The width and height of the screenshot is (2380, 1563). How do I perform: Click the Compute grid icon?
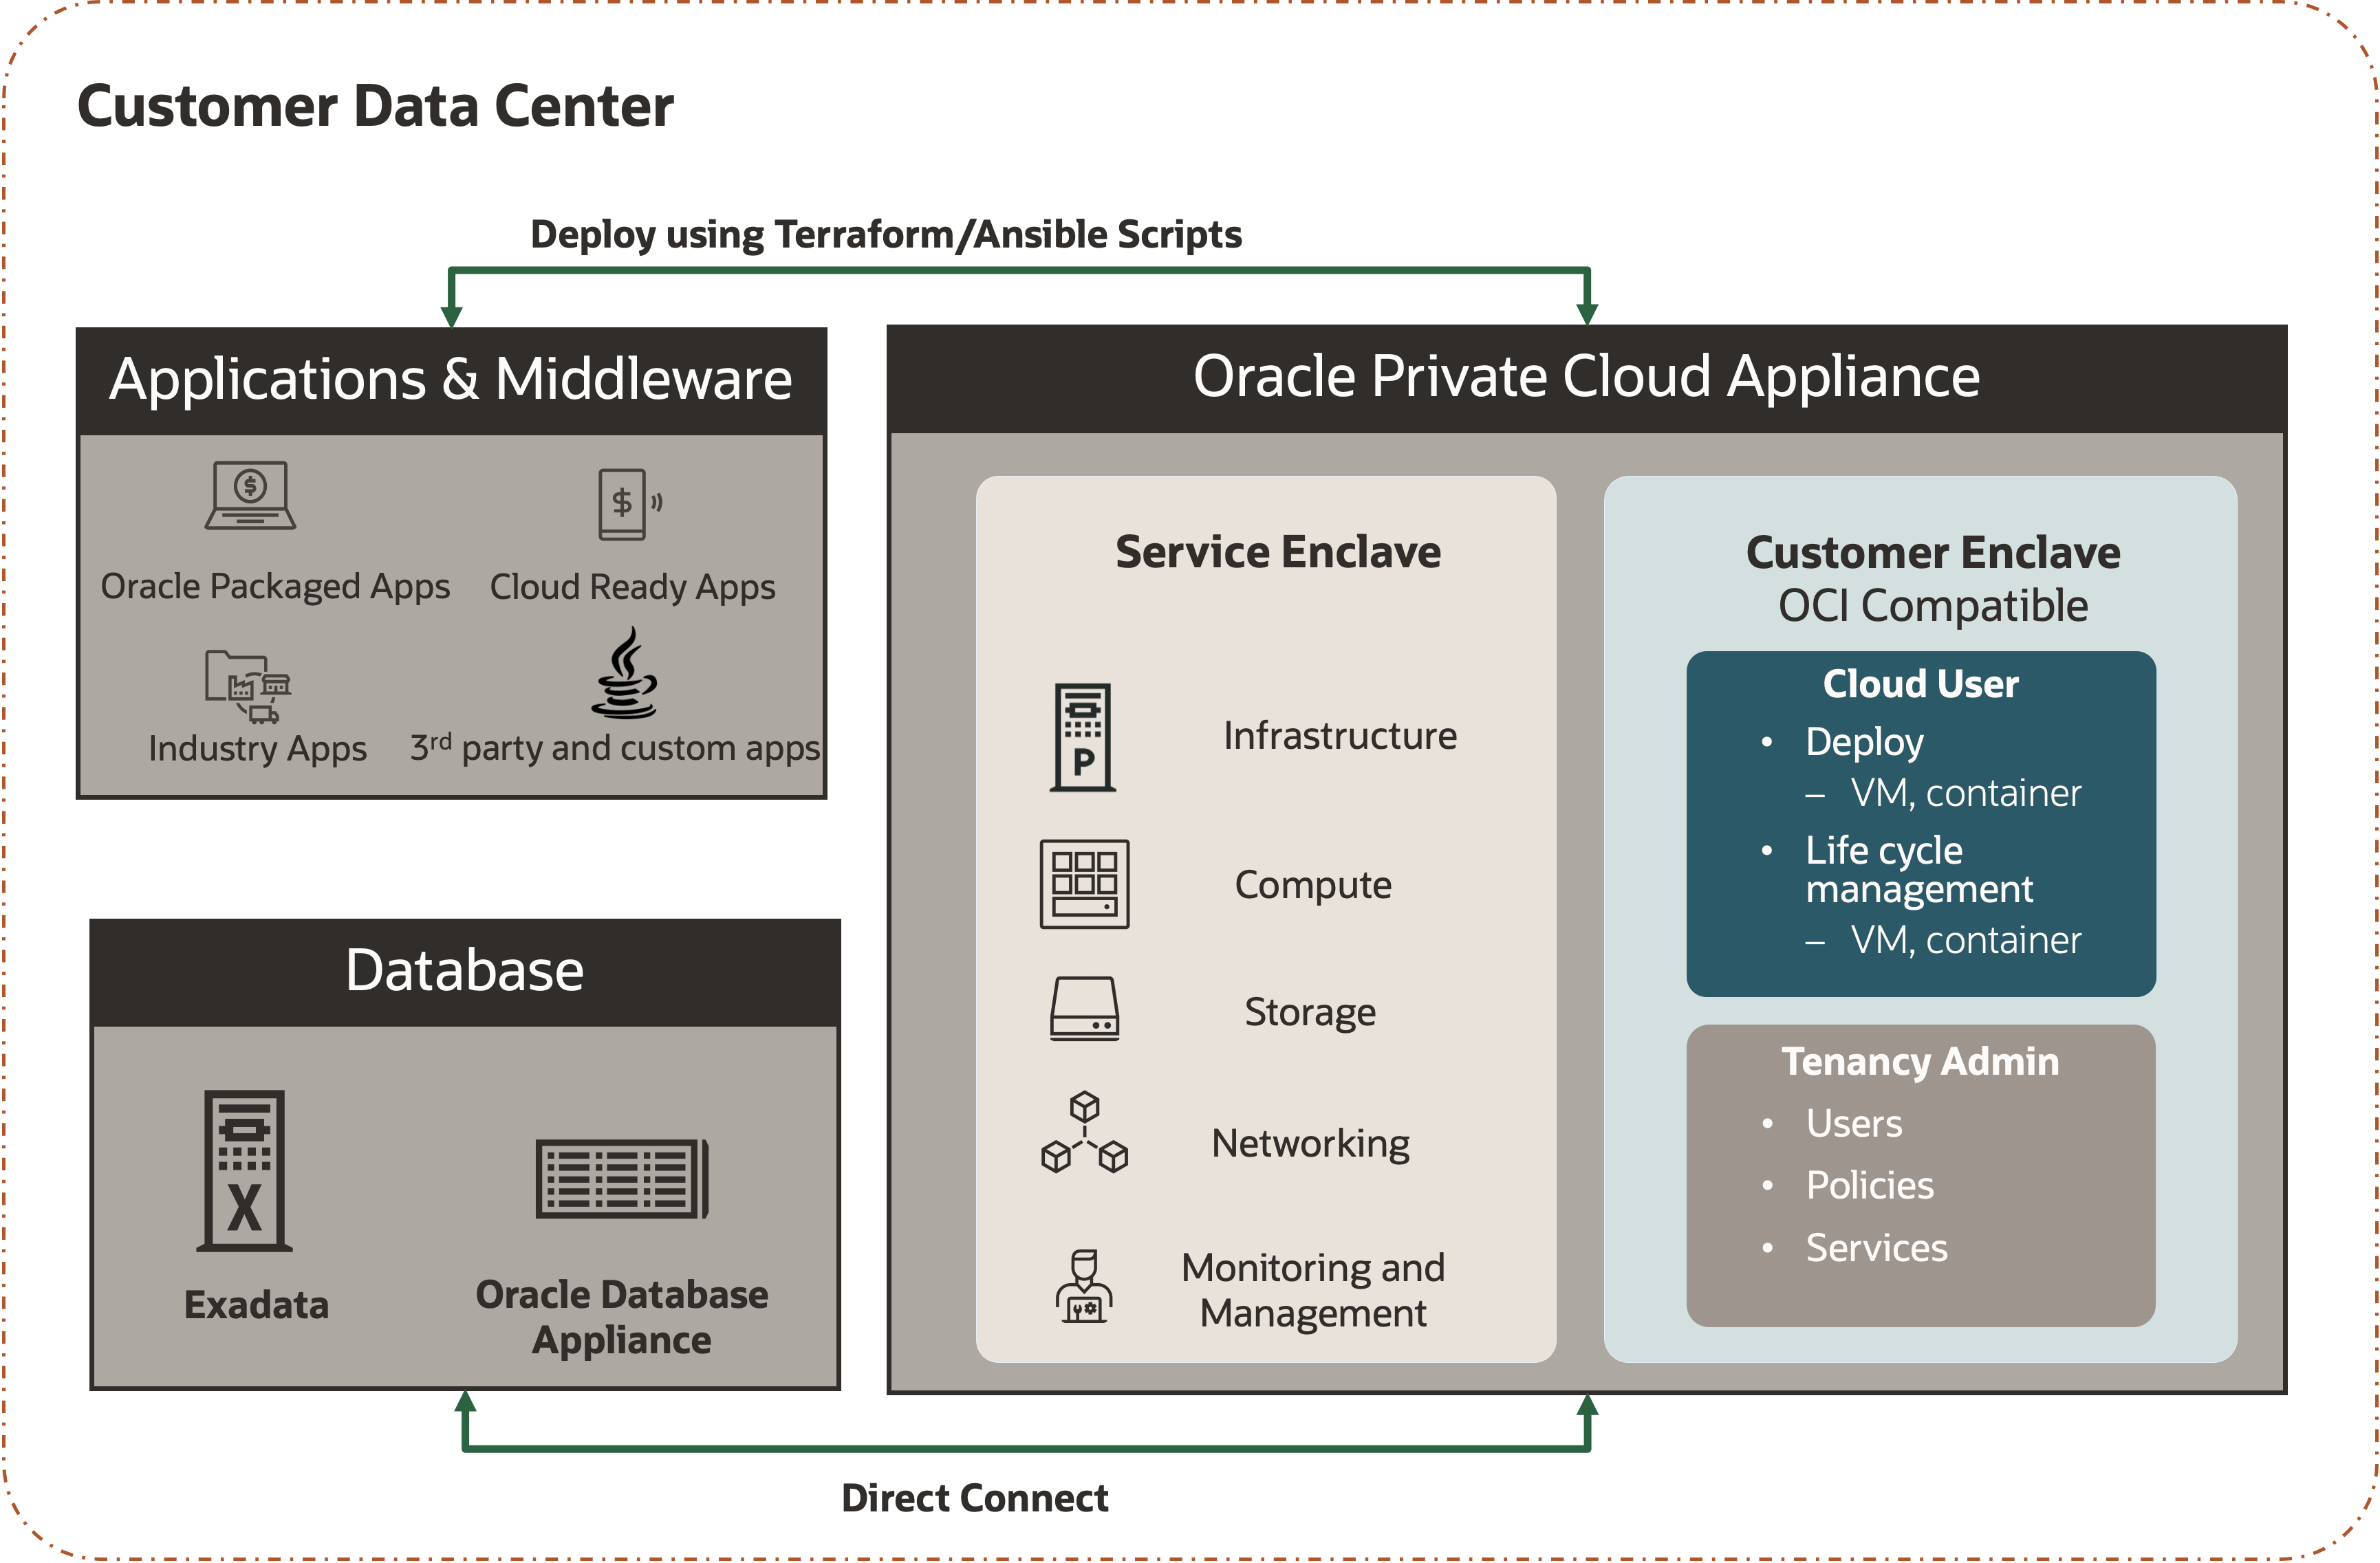(1085, 884)
